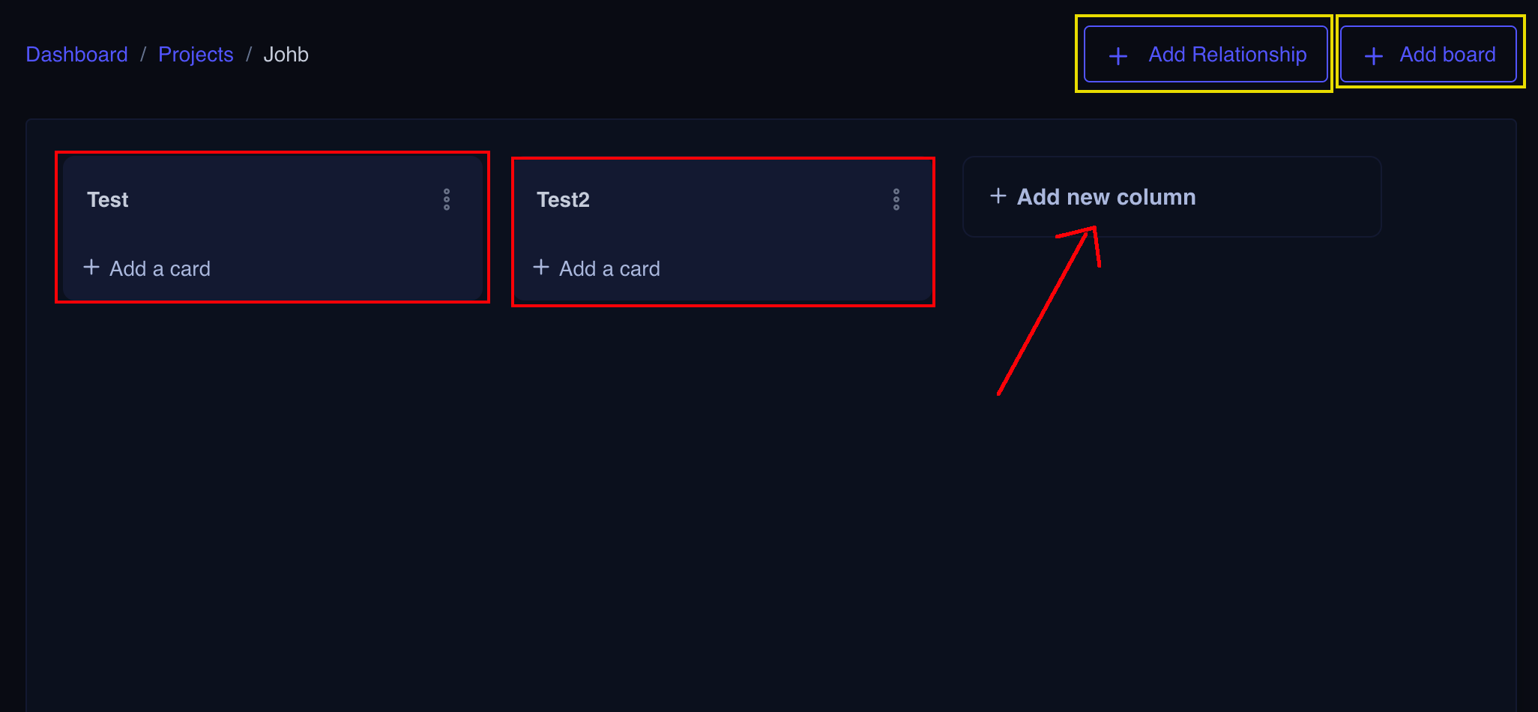Open the Test2 column three-dot menu
The width and height of the screenshot is (1538, 712).
click(896, 199)
